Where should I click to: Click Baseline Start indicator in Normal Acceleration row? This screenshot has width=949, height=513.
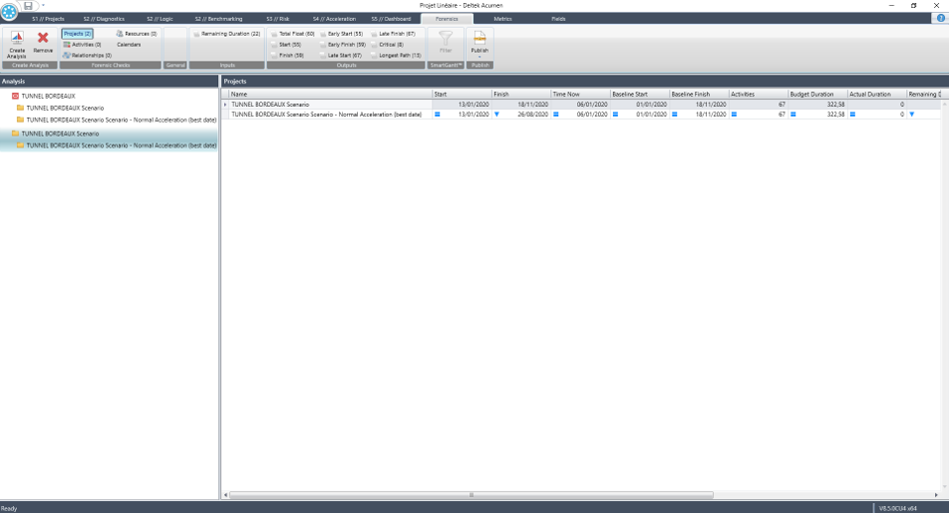coord(615,115)
